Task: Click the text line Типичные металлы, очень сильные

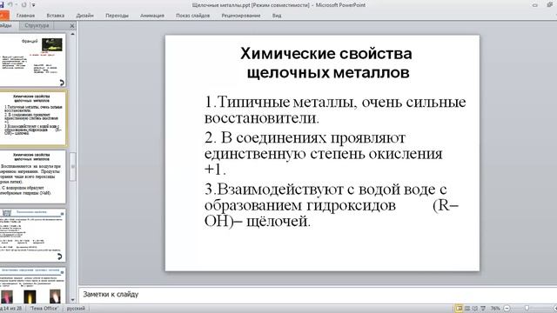Action: pos(335,103)
